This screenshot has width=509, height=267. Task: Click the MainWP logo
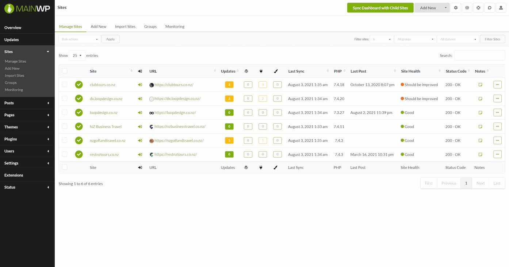27,8
